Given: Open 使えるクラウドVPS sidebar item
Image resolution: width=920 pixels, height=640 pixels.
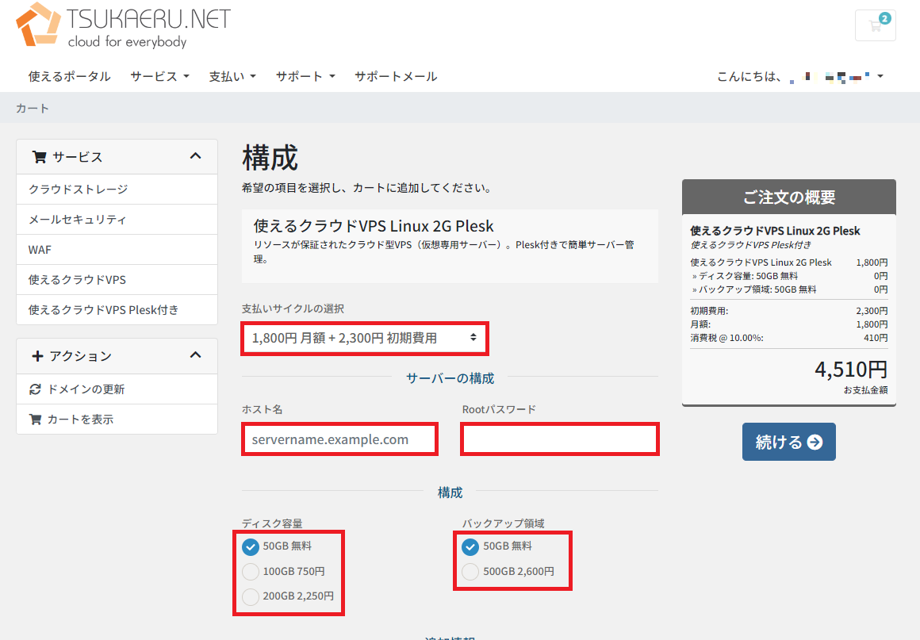Looking at the screenshot, I should [117, 279].
